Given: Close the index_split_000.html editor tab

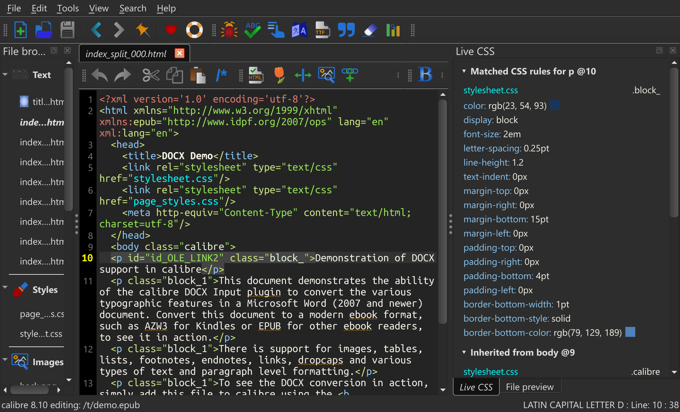Looking at the screenshot, I should tap(180, 54).
